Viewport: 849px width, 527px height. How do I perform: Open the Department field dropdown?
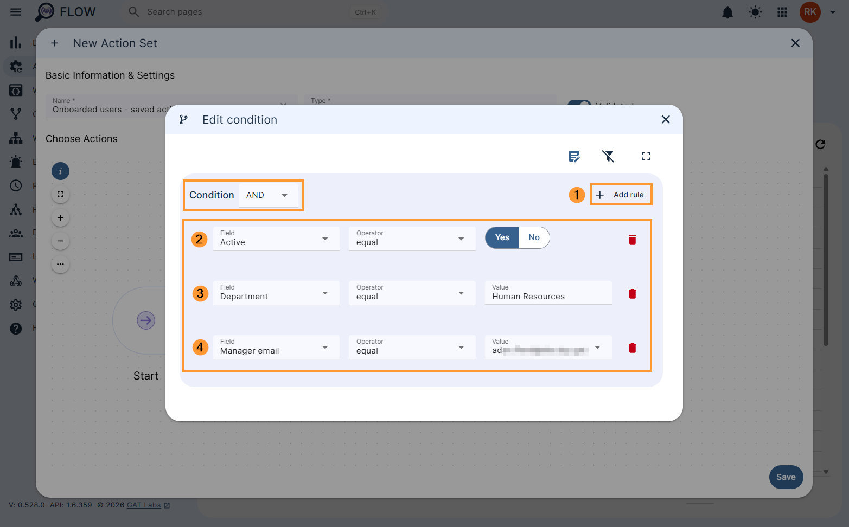pos(276,293)
